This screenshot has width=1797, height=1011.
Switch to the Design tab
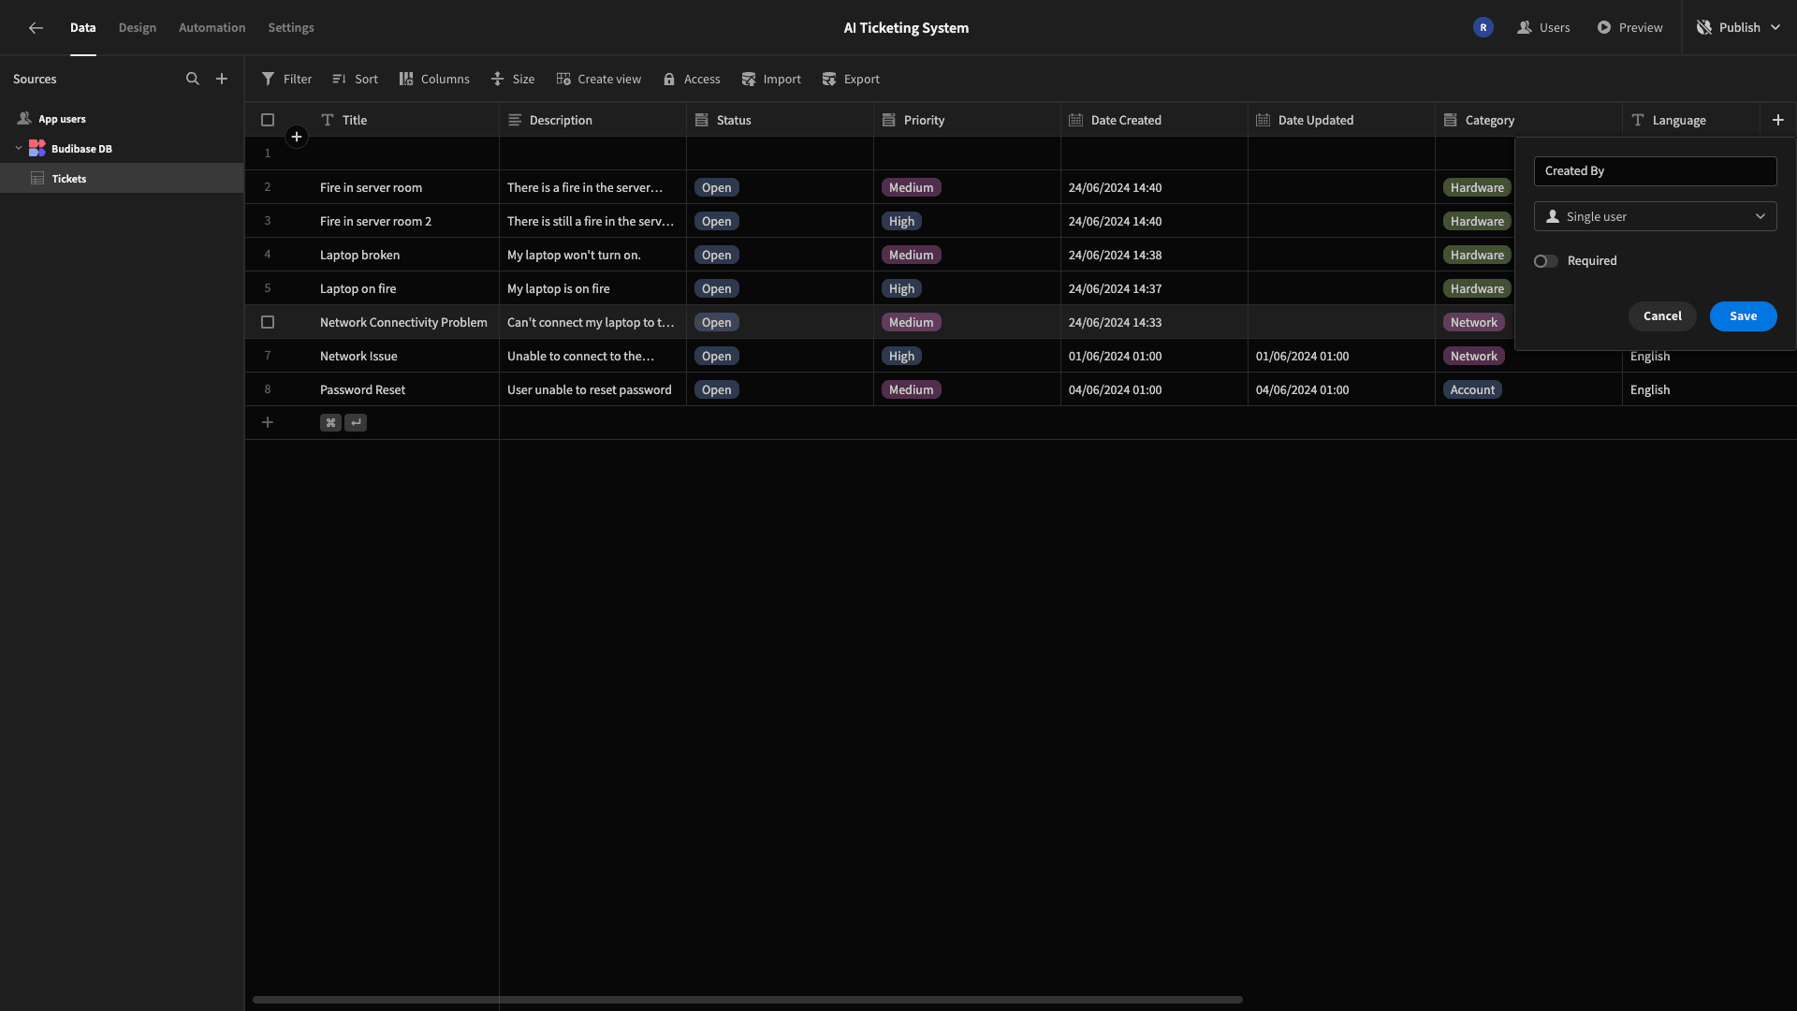coord(138,28)
